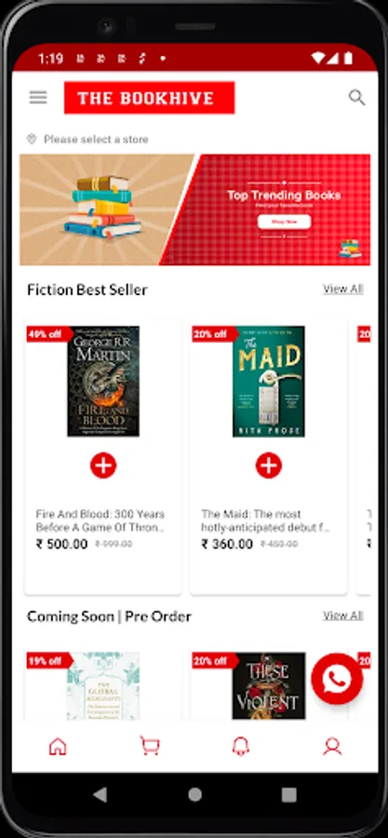Image resolution: width=388 pixels, height=838 pixels.
Task: Open the shopping cart tab
Action: (x=150, y=746)
